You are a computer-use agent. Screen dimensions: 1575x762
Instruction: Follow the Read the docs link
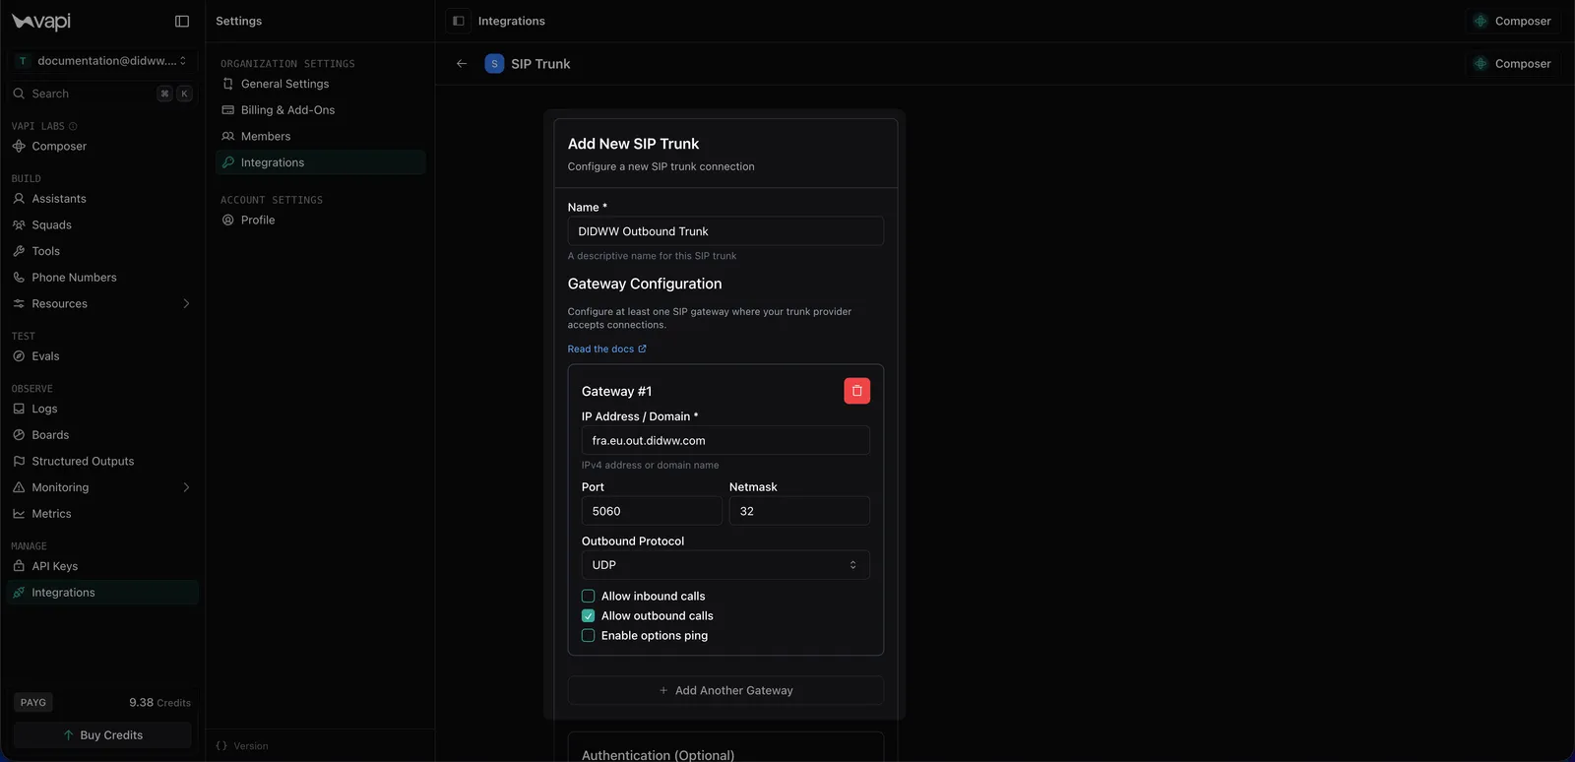point(606,349)
